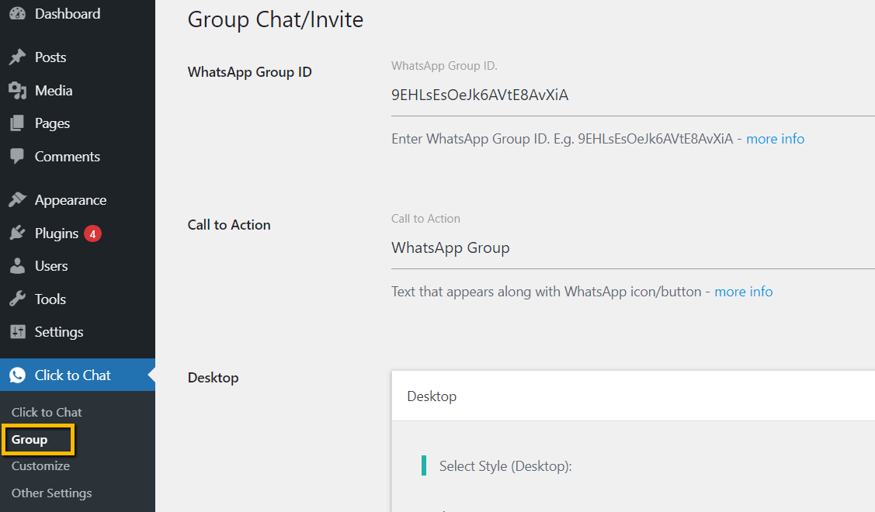Click the Plugins plug icon
Screen dimensions: 875x512
click(17, 234)
